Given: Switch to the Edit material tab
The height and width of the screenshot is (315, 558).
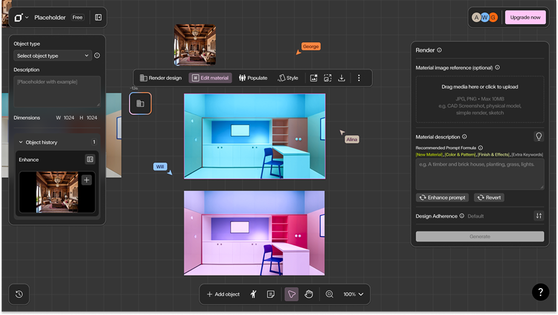Looking at the screenshot, I should click(211, 78).
